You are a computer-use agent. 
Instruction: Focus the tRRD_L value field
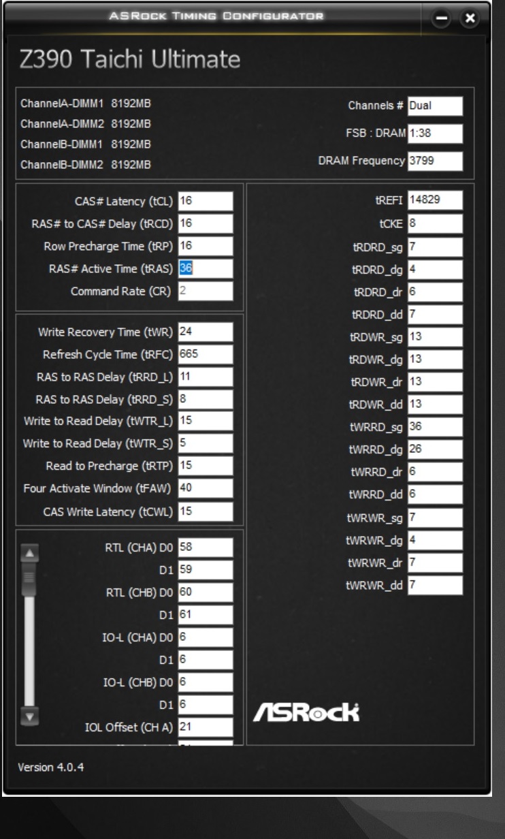206,376
